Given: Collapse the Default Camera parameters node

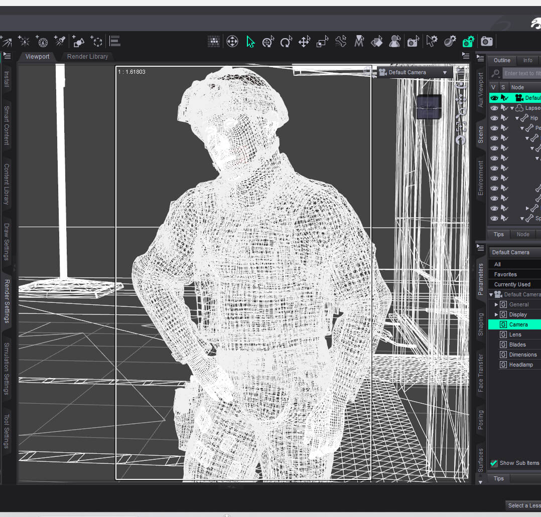Looking at the screenshot, I should 491,295.
